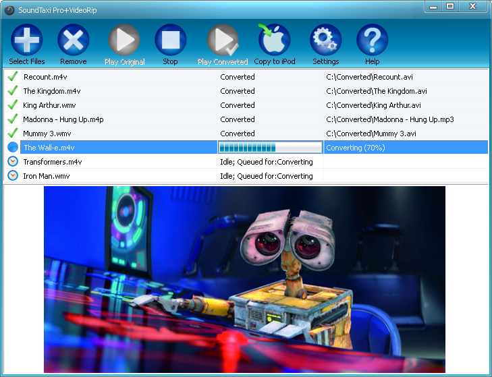Click the queued arrow icon beside Iron Man.wmv
492x377 pixels.
pyautogui.click(x=12, y=176)
